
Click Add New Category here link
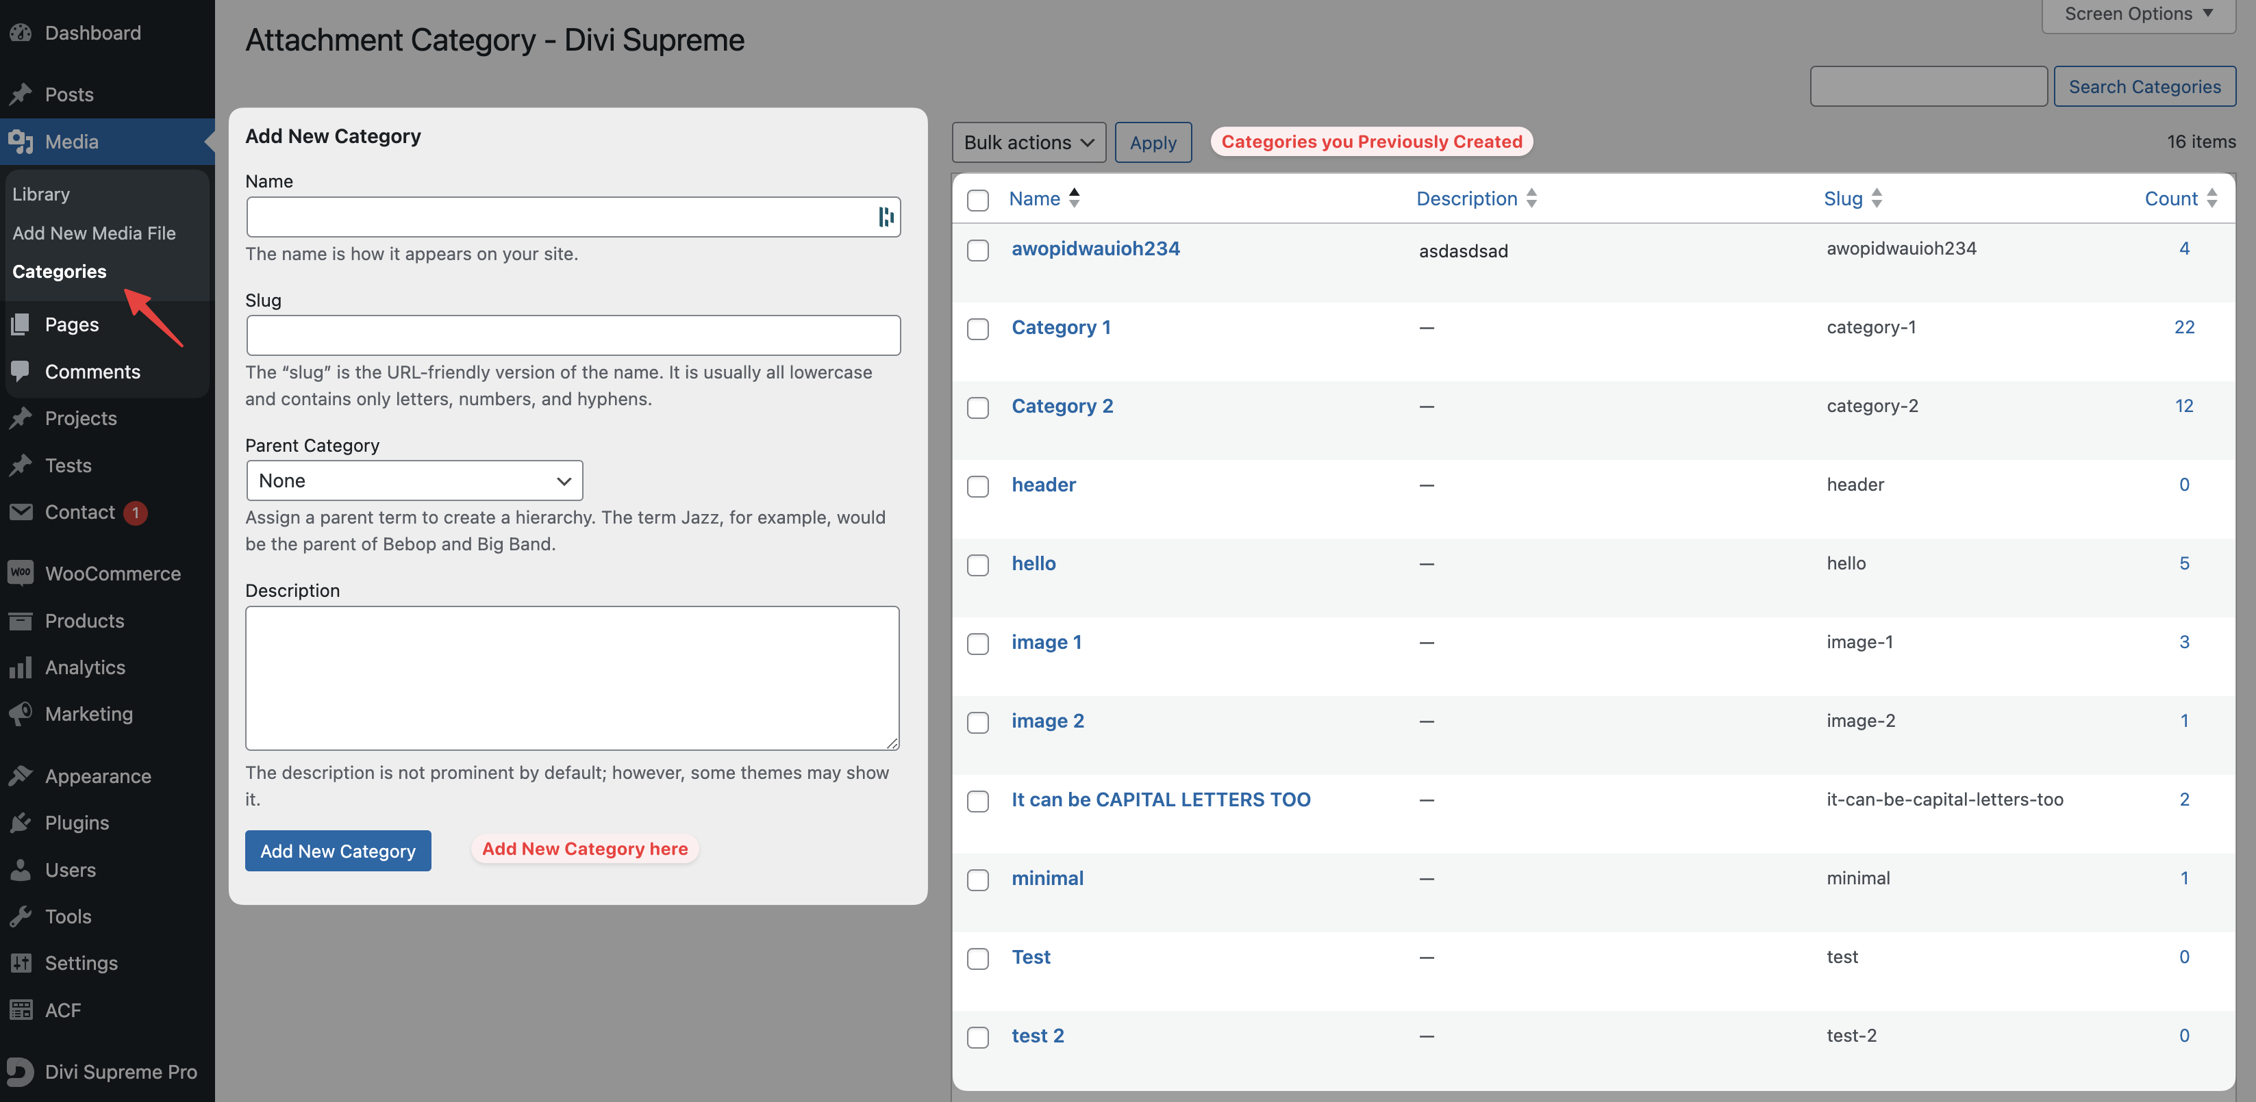tap(586, 847)
